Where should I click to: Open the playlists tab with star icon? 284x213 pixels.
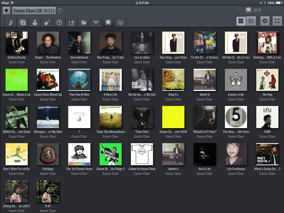(x=72, y=22)
